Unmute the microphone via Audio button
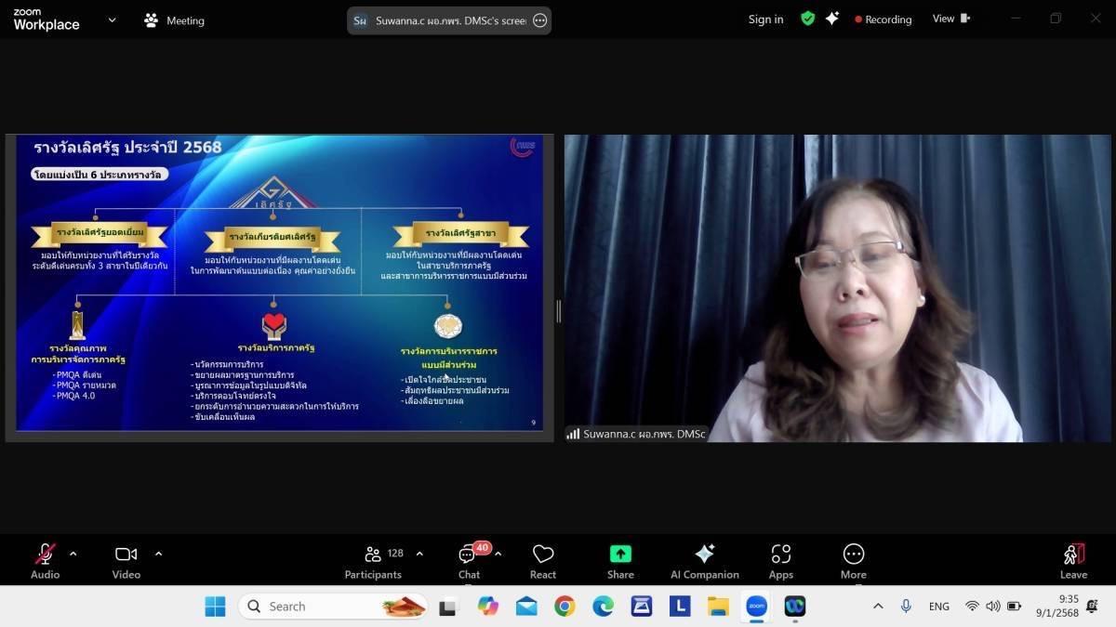The width and height of the screenshot is (1116, 627). pos(45,561)
